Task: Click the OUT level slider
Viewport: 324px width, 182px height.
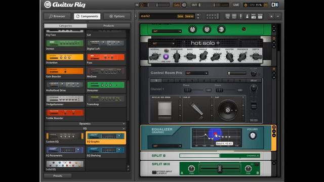Action: click(x=214, y=5)
